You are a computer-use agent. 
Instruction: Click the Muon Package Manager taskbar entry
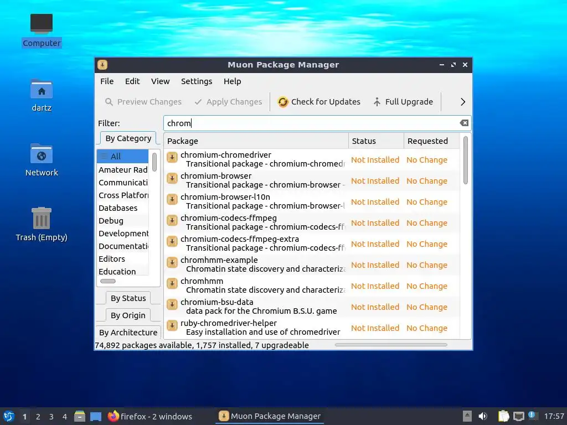pyautogui.click(x=270, y=416)
